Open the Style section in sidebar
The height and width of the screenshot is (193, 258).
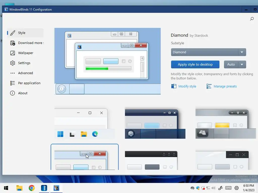[25, 33]
